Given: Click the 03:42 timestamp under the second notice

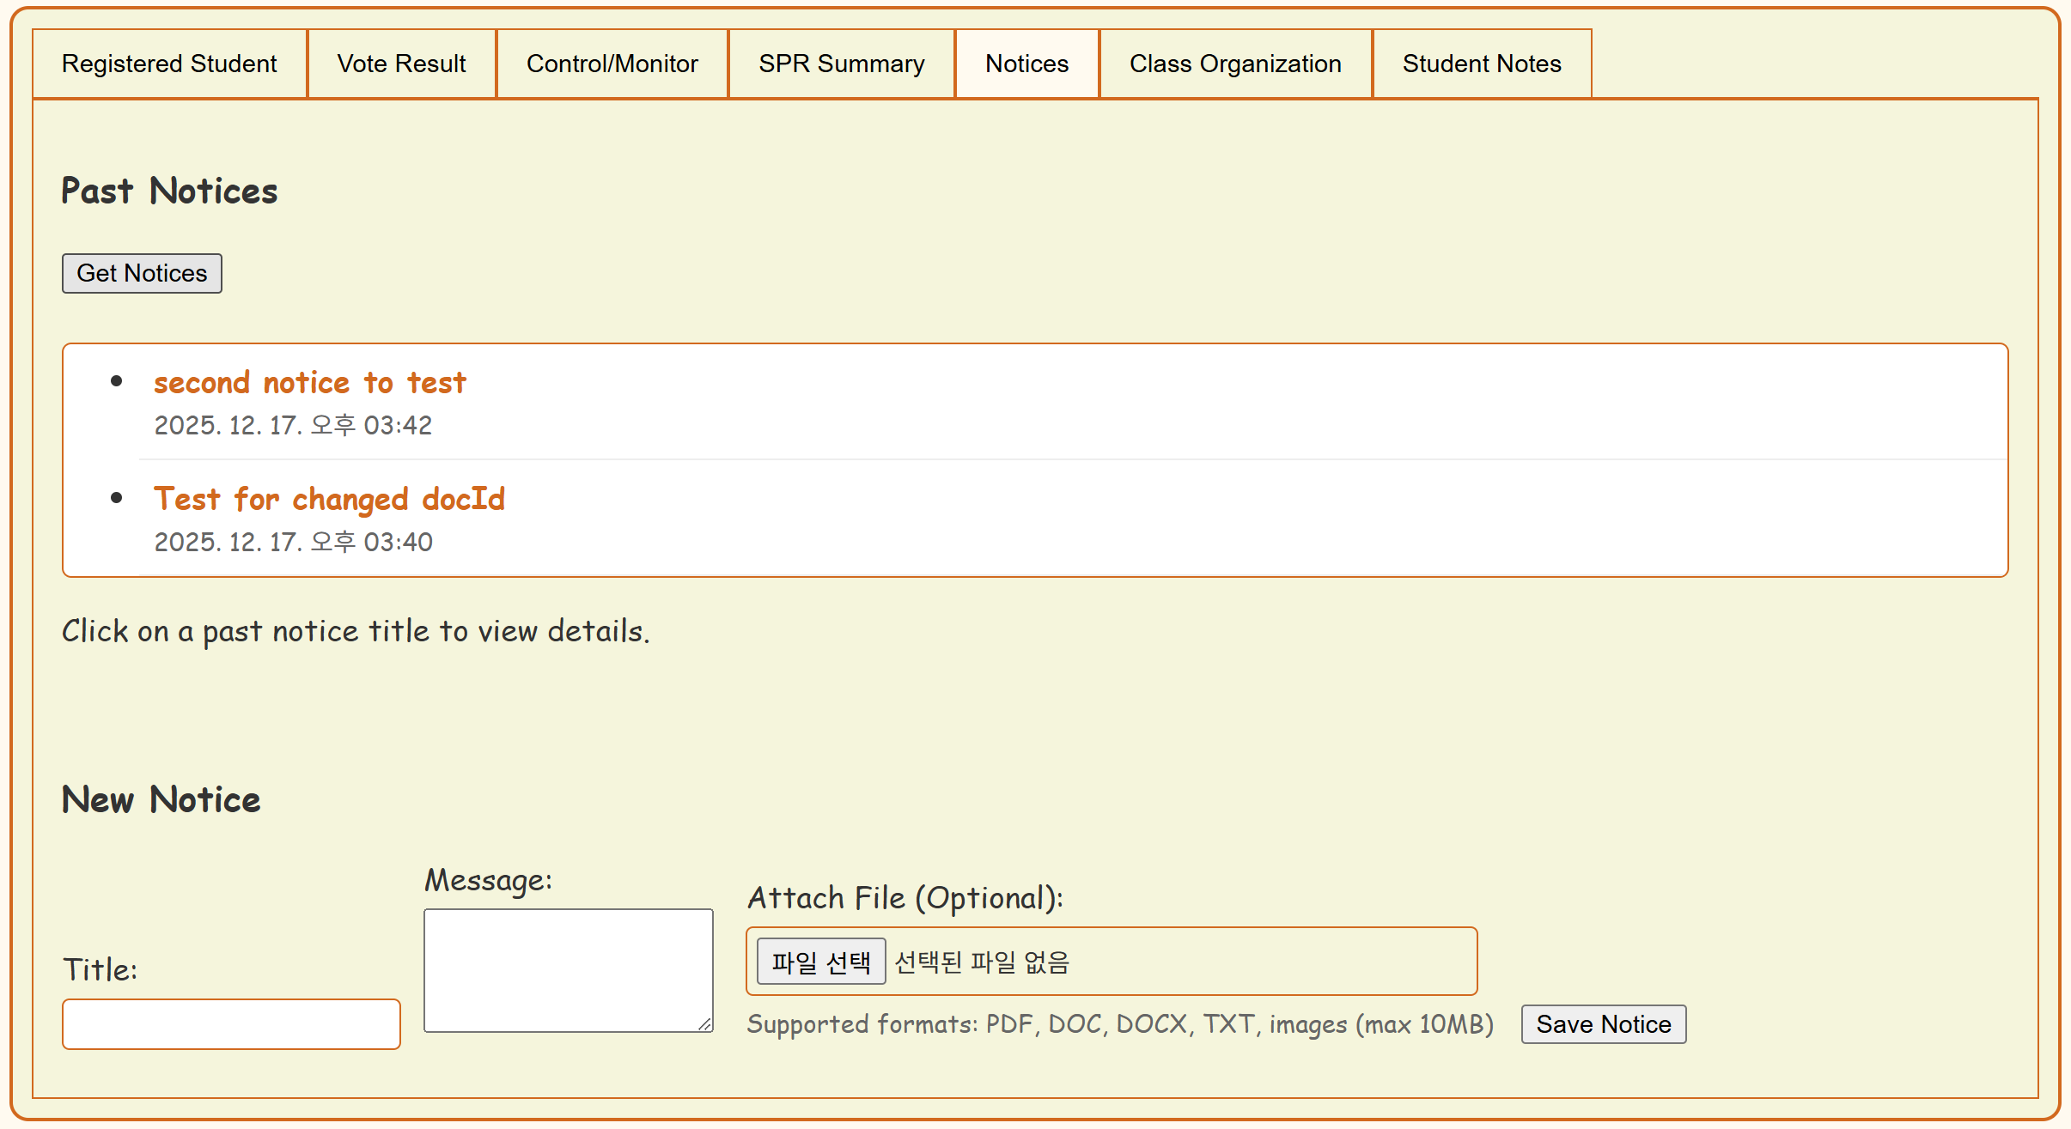Looking at the screenshot, I should click(x=293, y=425).
